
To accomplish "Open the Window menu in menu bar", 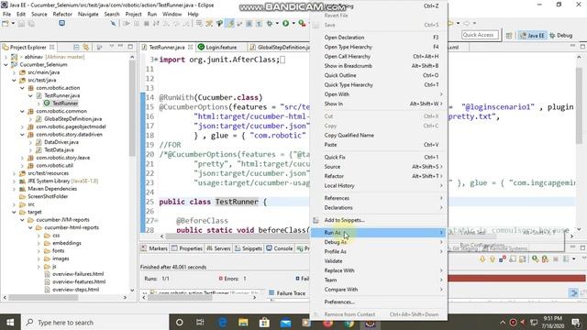I will [x=172, y=14].
